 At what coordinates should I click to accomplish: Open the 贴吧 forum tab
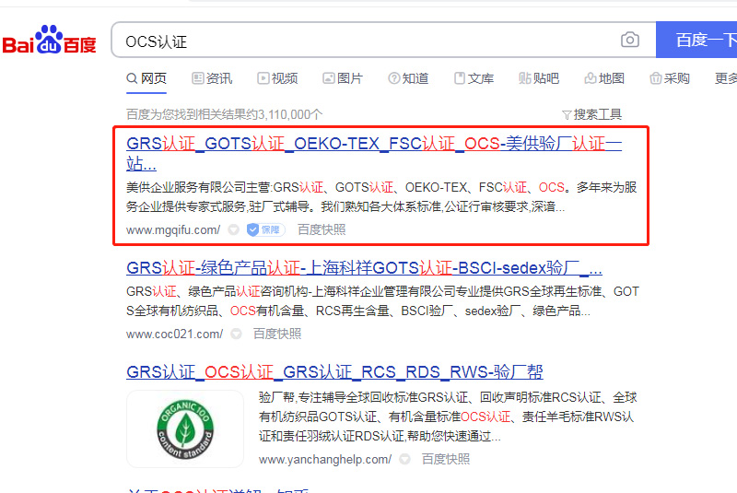[539, 78]
